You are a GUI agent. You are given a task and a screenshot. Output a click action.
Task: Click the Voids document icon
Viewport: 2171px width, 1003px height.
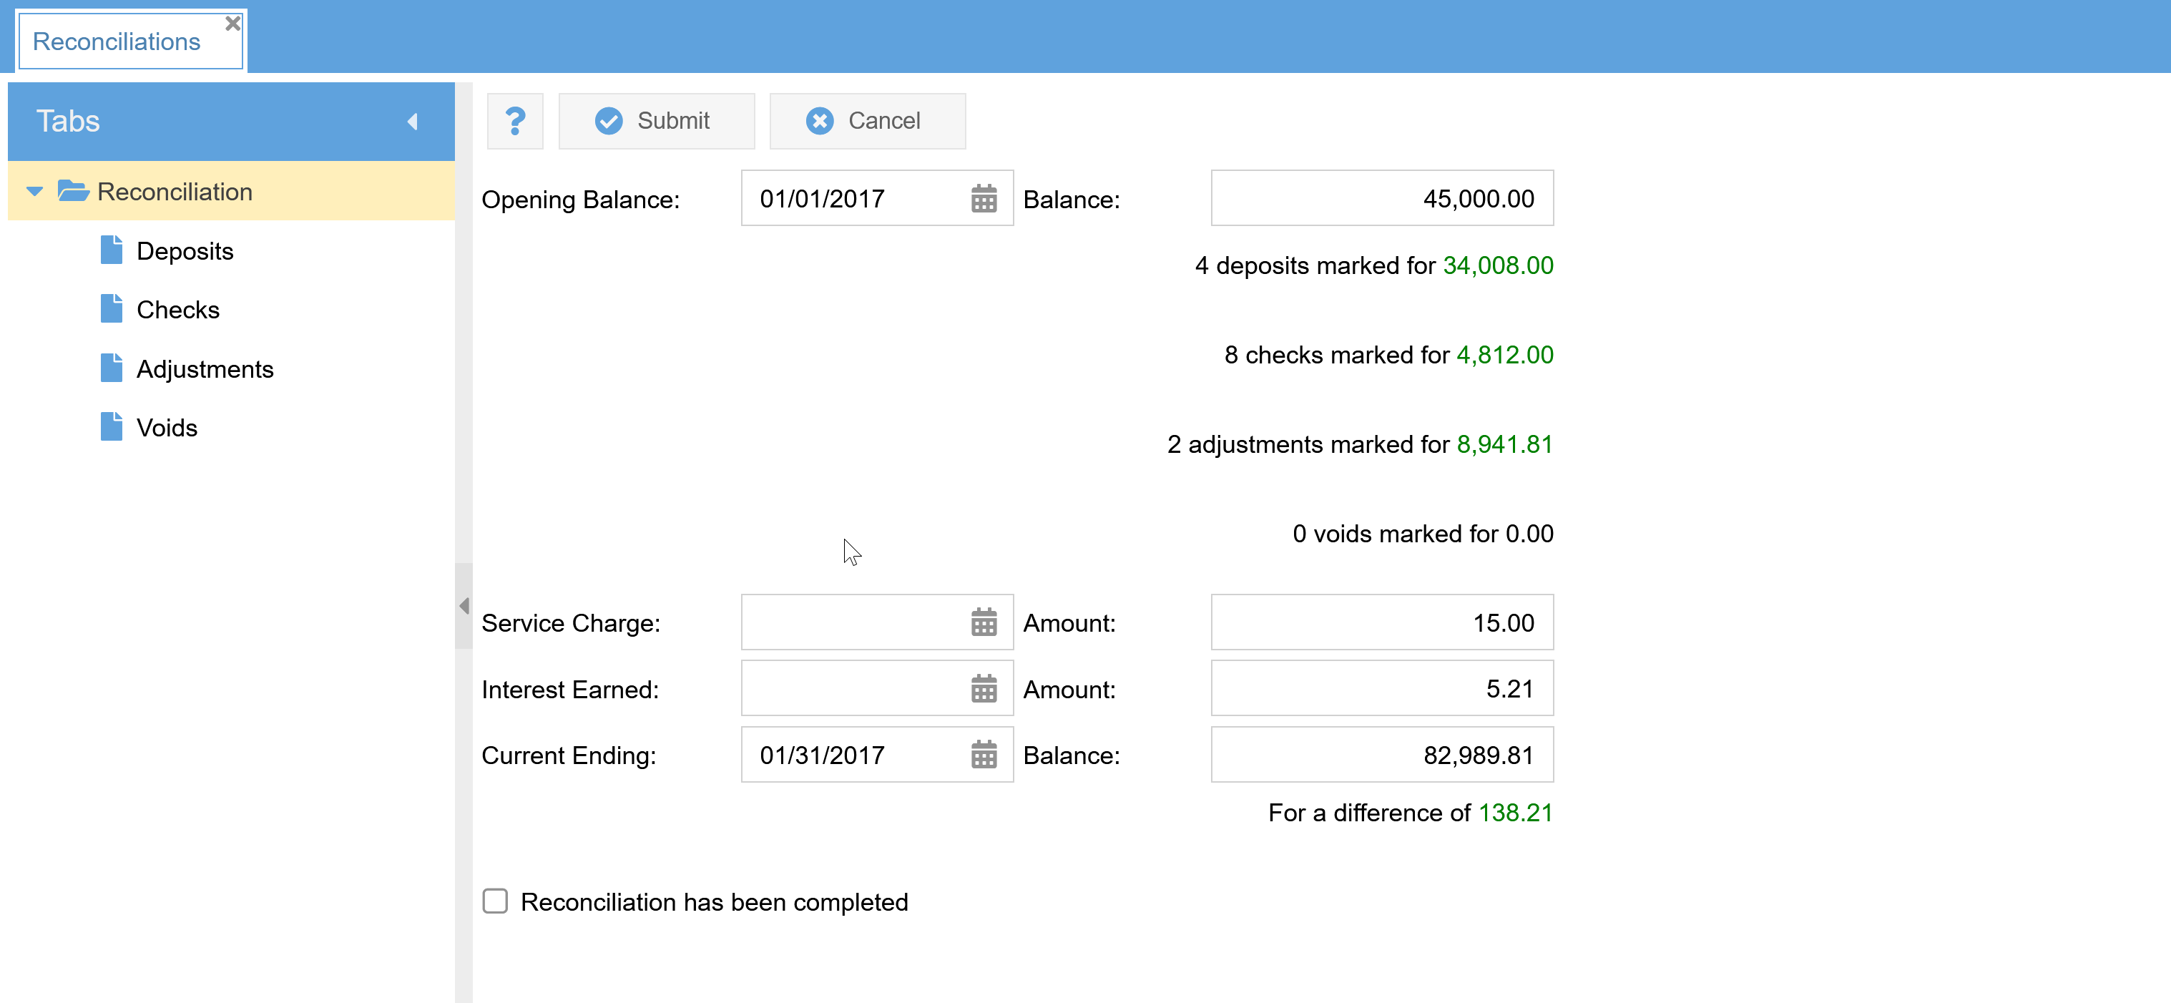click(112, 427)
